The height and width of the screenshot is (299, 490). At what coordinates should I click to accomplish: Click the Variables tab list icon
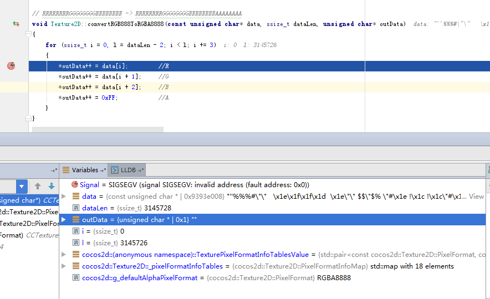66,170
